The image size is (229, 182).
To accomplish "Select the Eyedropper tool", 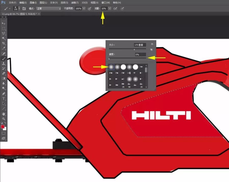I will [x=4, y=48].
